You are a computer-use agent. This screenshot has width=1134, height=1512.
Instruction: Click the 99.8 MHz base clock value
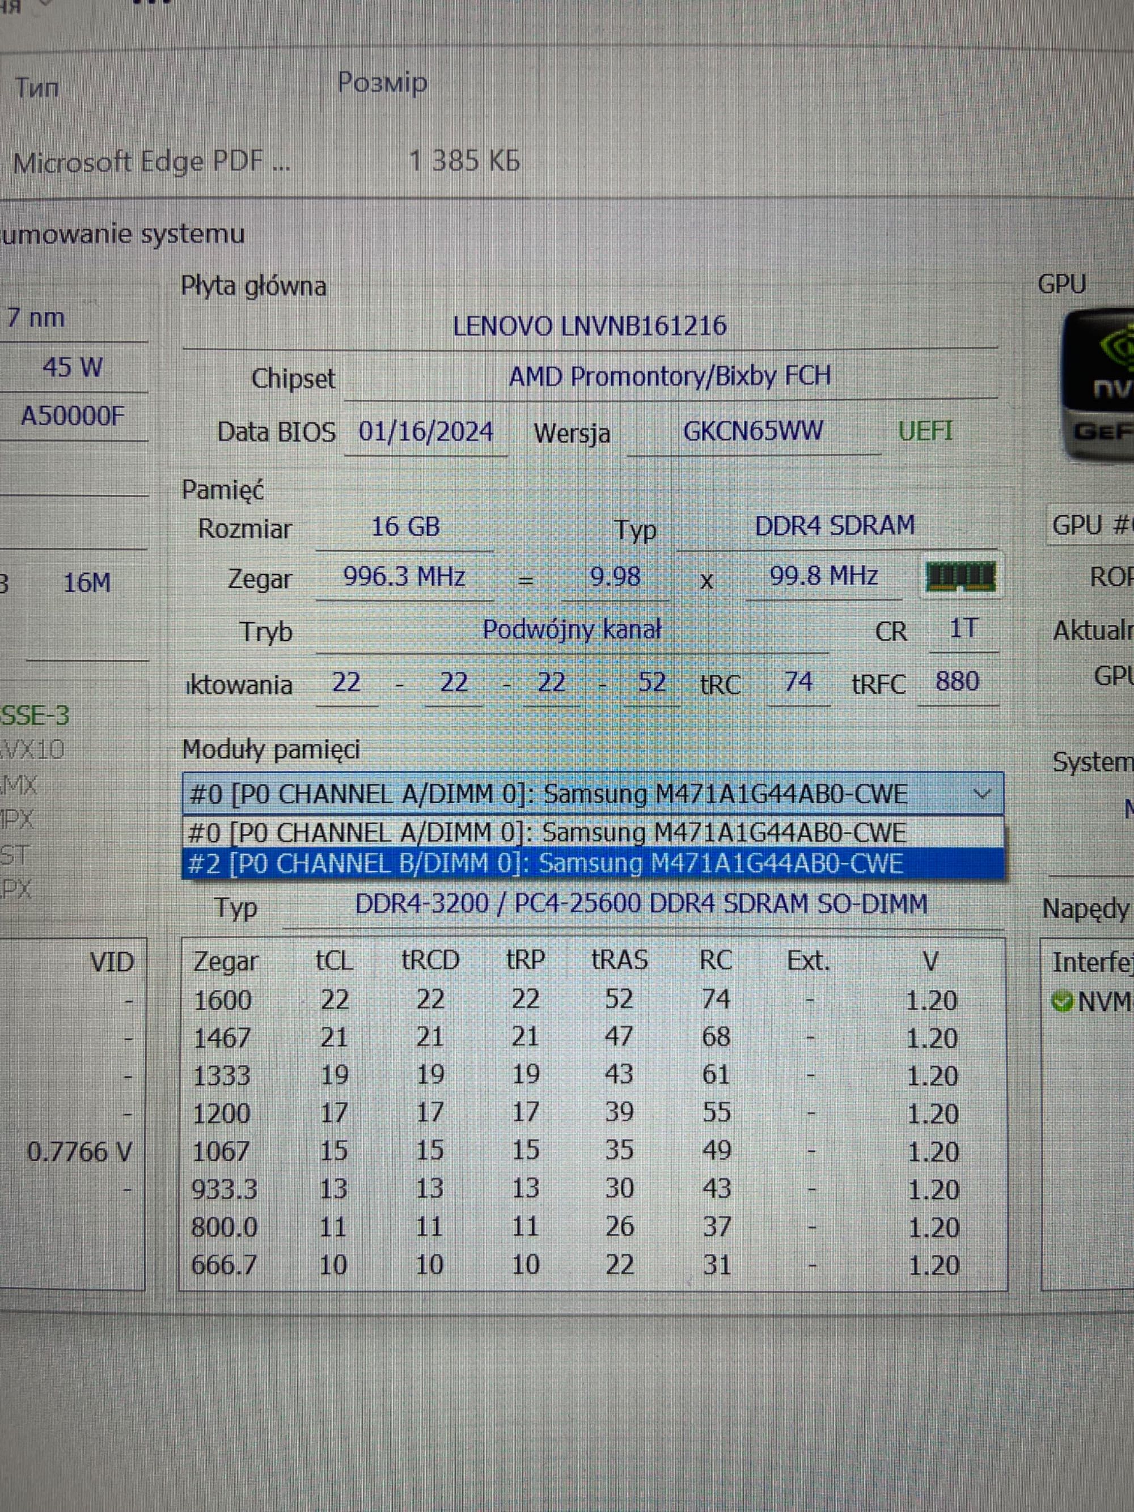pyautogui.click(x=824, y=576)
